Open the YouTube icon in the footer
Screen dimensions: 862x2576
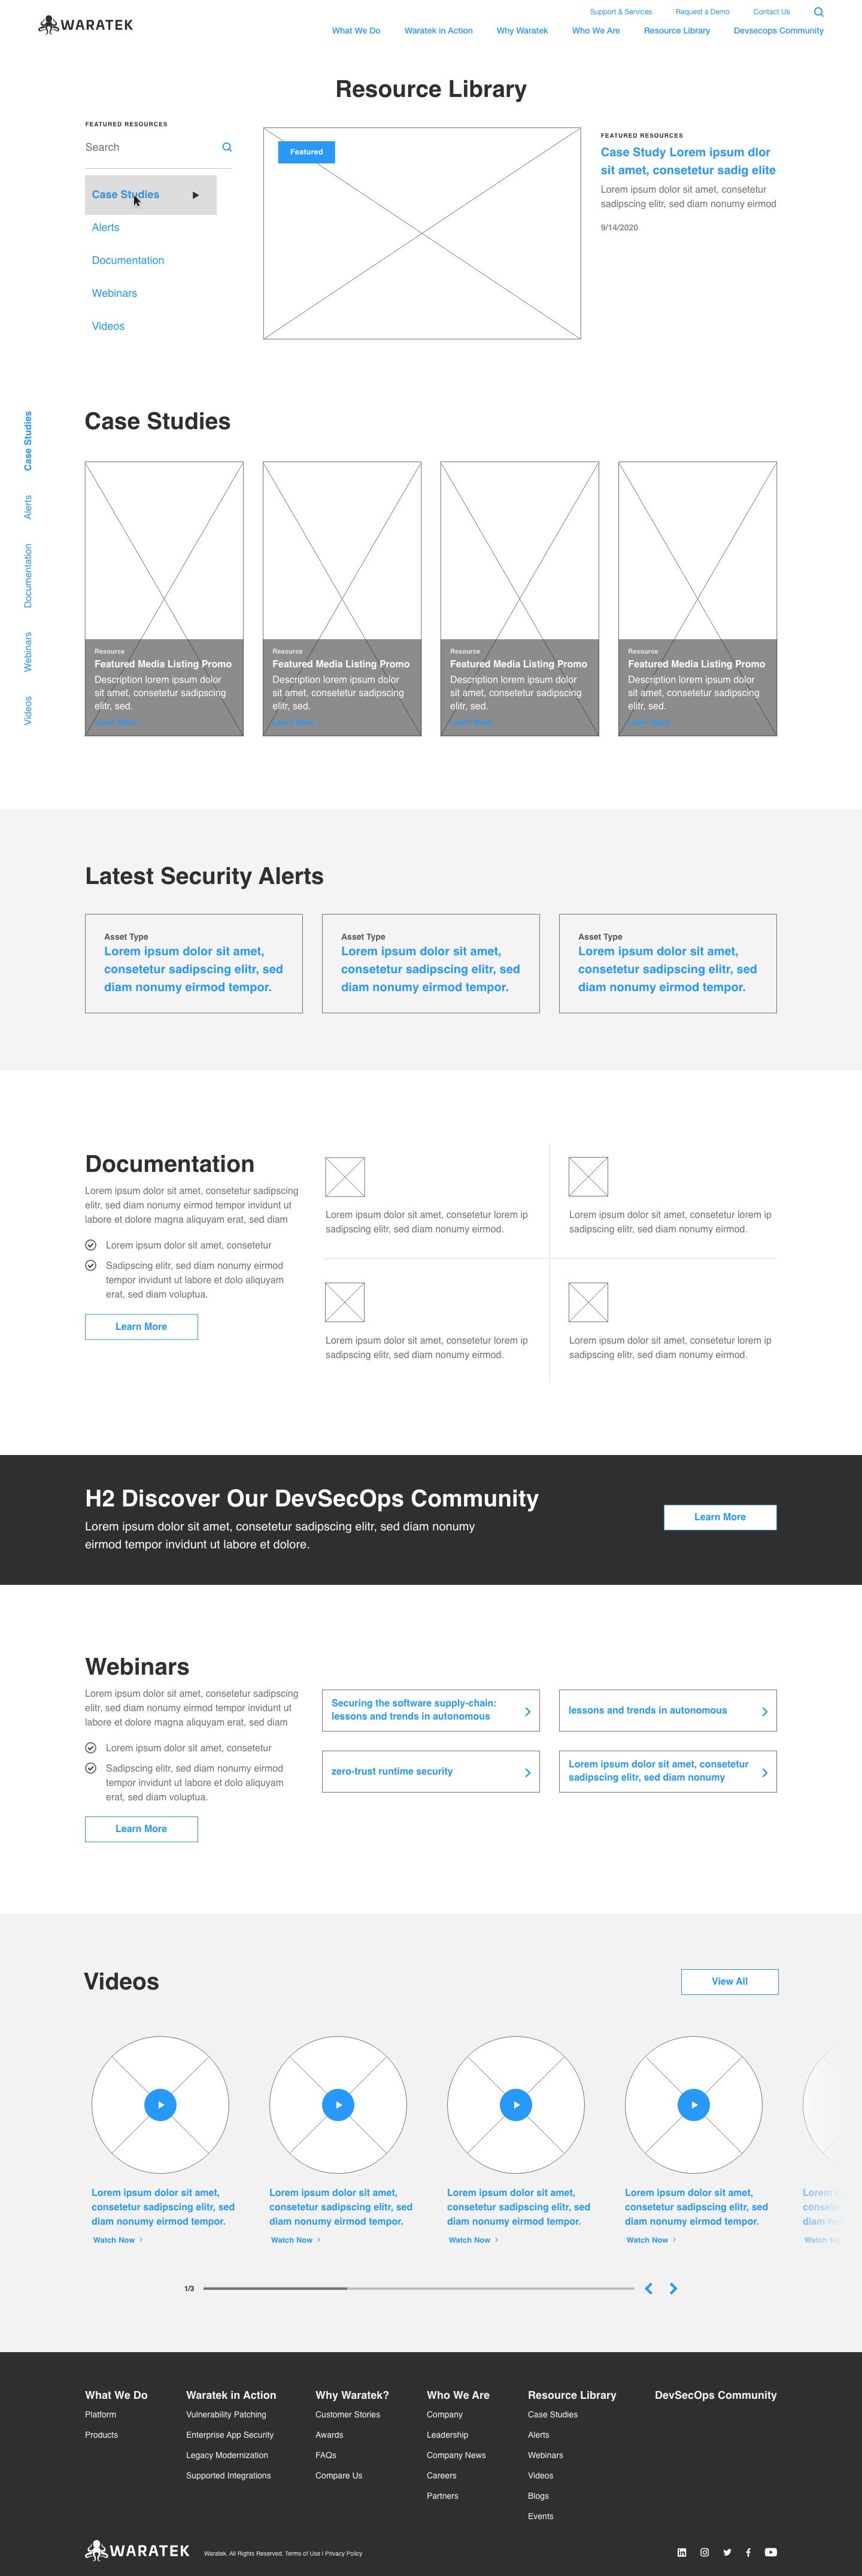tap(771, 2552)
